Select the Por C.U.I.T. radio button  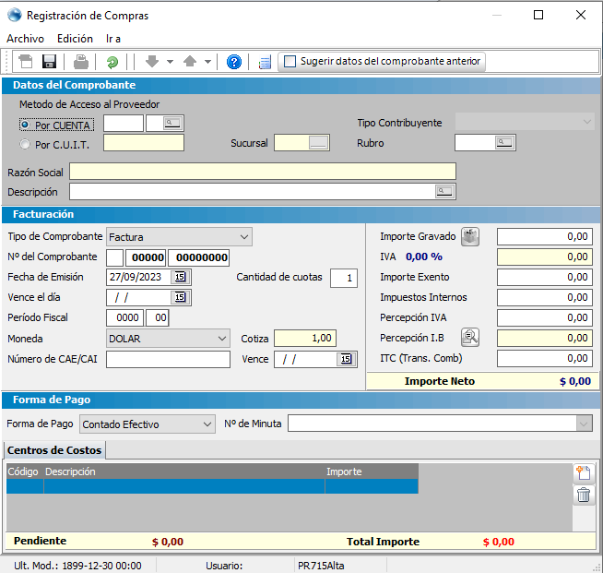click(x=25, y=144)
